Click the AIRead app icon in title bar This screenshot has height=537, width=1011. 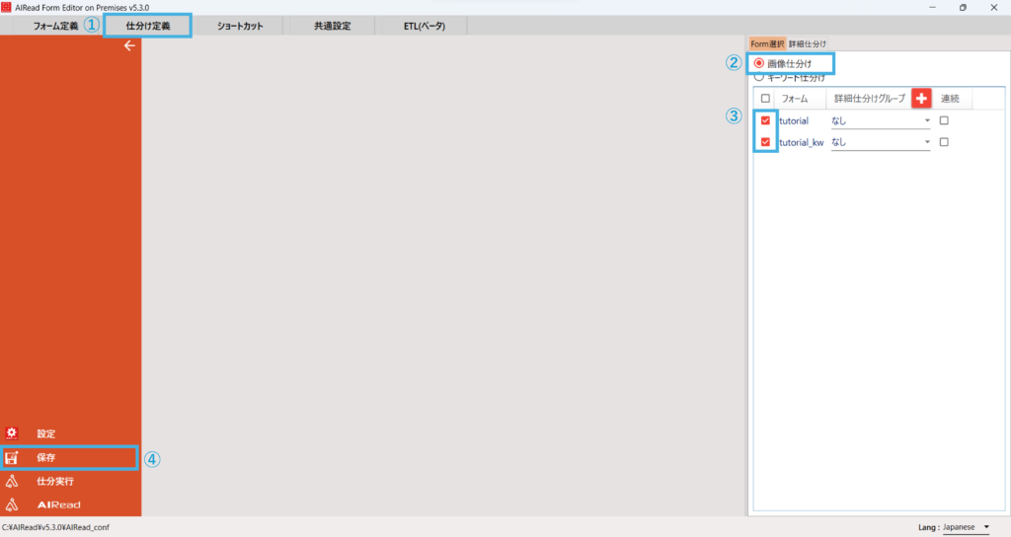pyautogui.click(x=7, y=7)
